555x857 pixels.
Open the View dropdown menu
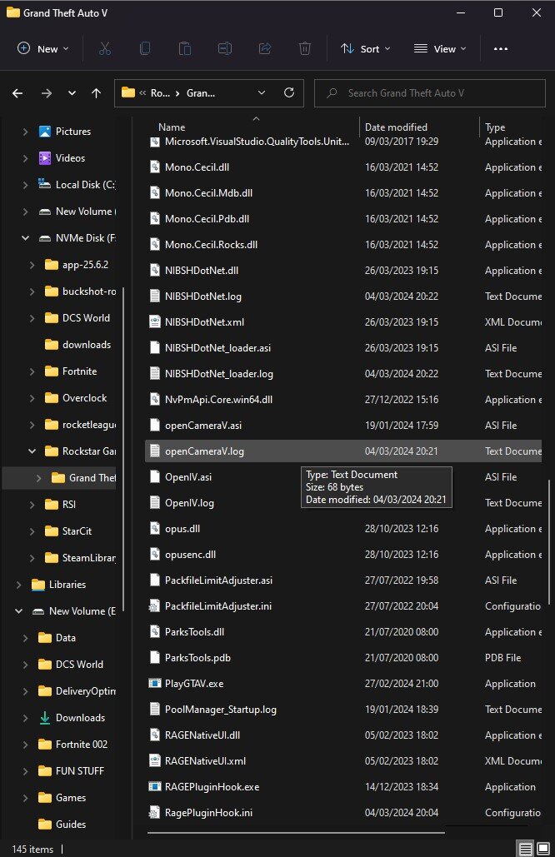point(440,48)
